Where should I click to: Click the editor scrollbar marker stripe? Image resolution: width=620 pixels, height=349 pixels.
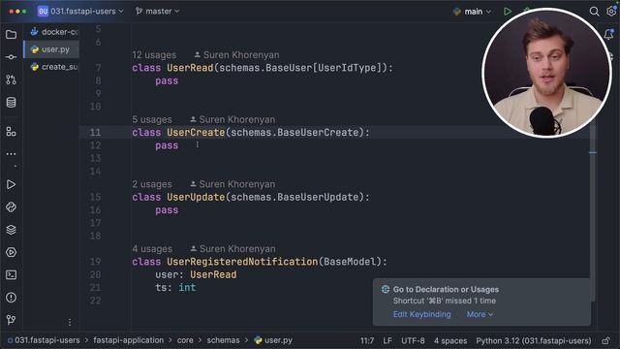coord(593,152)
